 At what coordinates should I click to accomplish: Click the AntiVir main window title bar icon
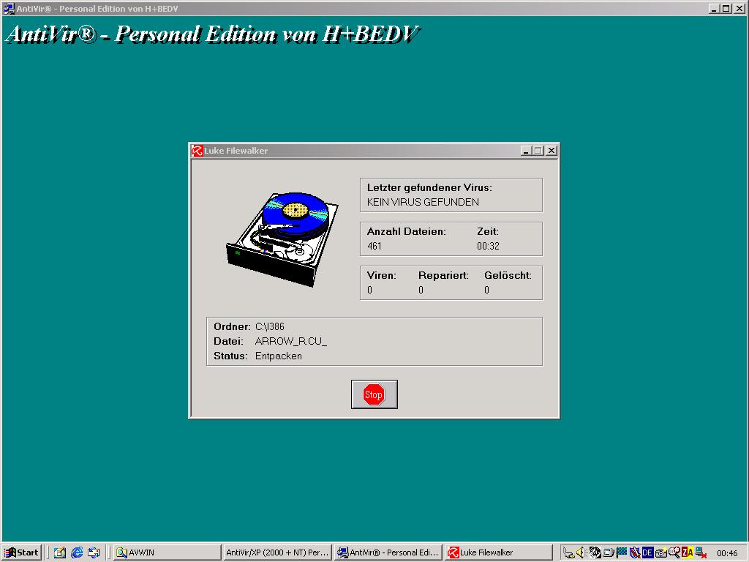[x=9, y=9]
